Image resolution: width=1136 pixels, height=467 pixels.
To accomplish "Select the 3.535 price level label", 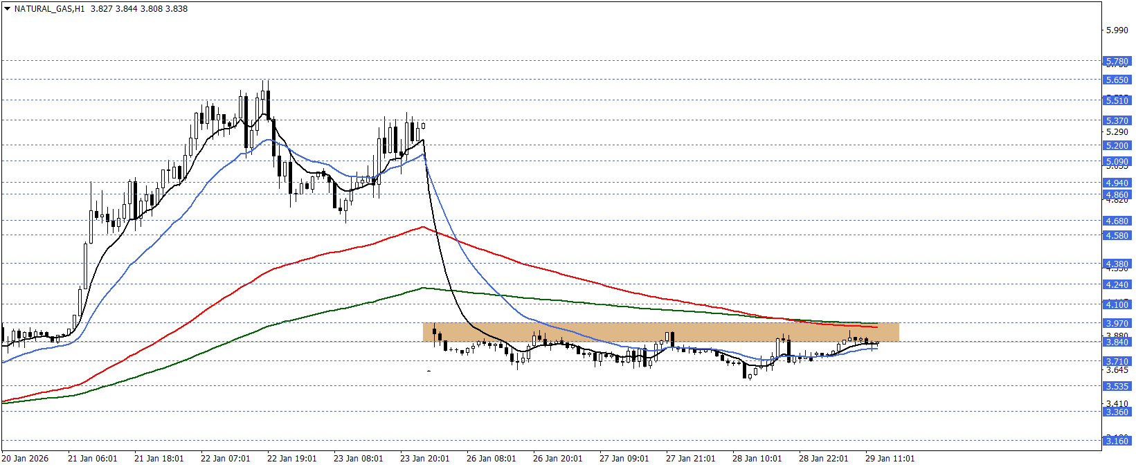I will coord(1116,386).
